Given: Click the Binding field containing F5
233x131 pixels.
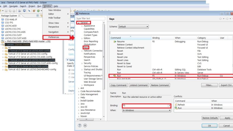Looking at the screenshot, I should [x=145, y=105].
